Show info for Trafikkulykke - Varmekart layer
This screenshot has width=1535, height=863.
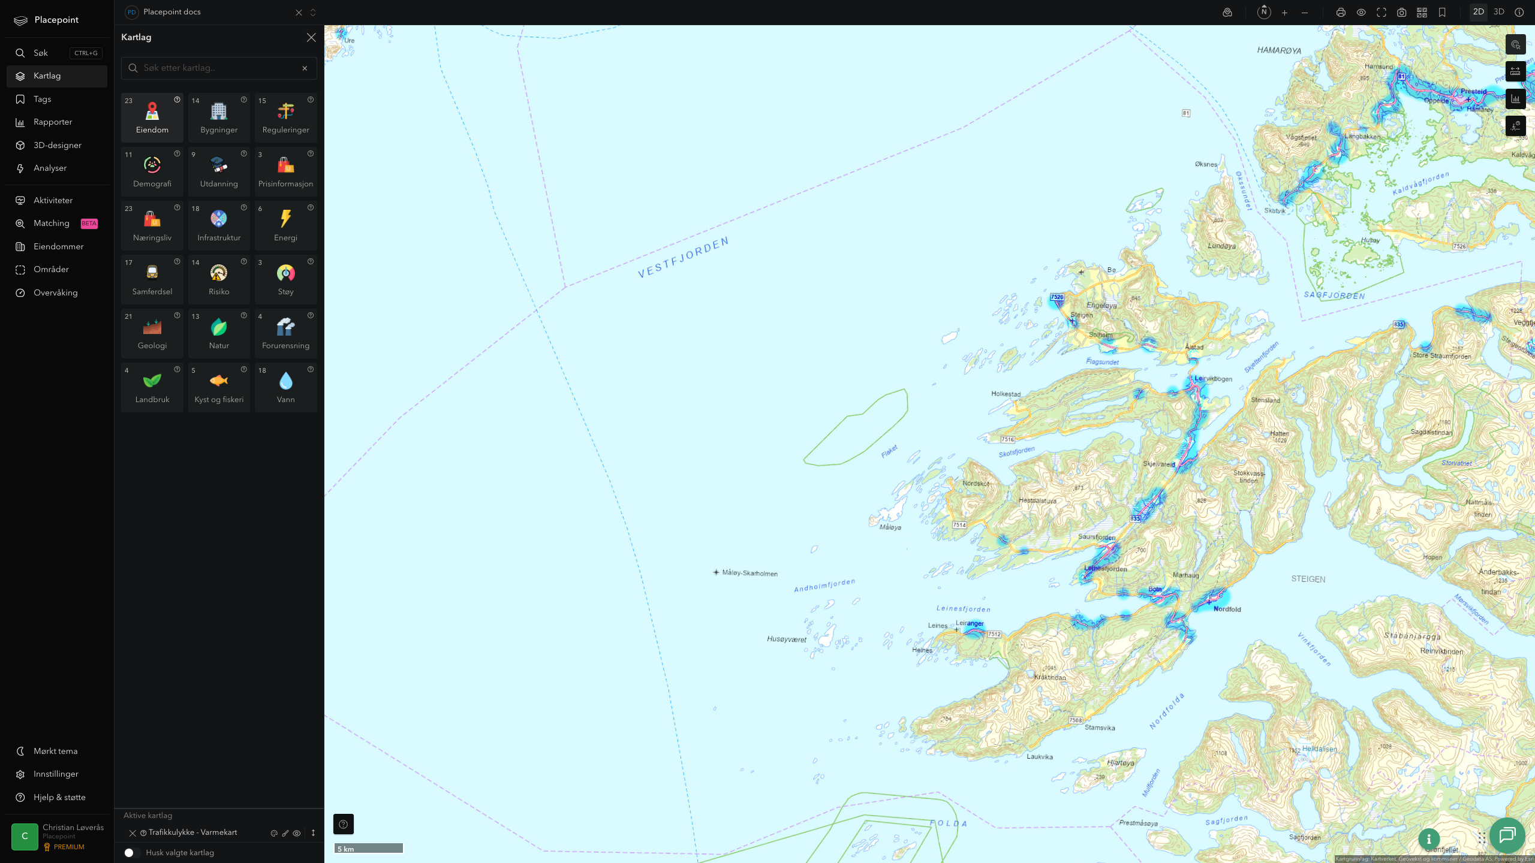[143, 833]
